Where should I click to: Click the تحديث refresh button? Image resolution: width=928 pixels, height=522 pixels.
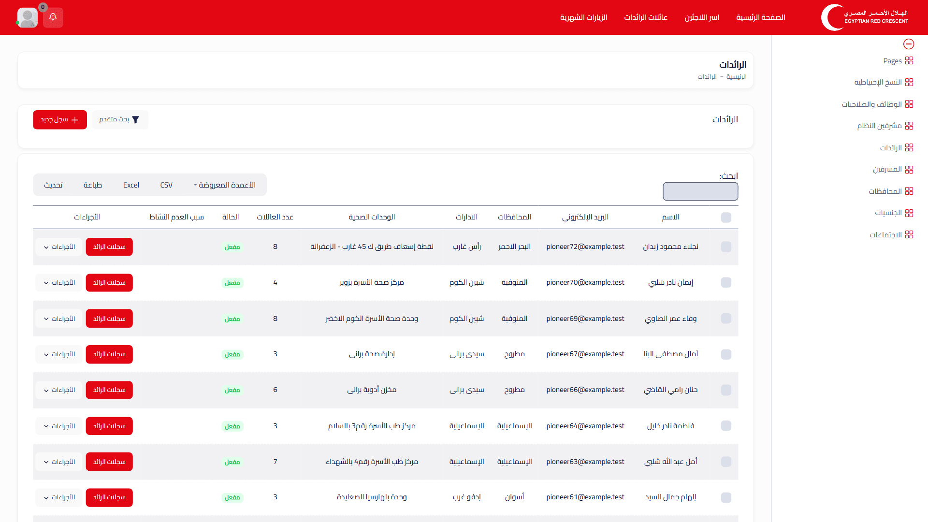tap(53, 185)
